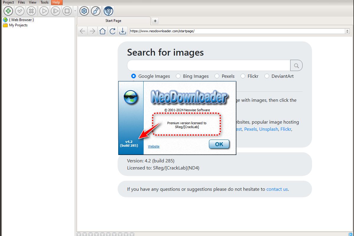The width and height of the screenshot is (354, 236).
Task: Click "v4.2 (build 285)" in About dialog
Action: pyautogui.click(x=129, y=143)
